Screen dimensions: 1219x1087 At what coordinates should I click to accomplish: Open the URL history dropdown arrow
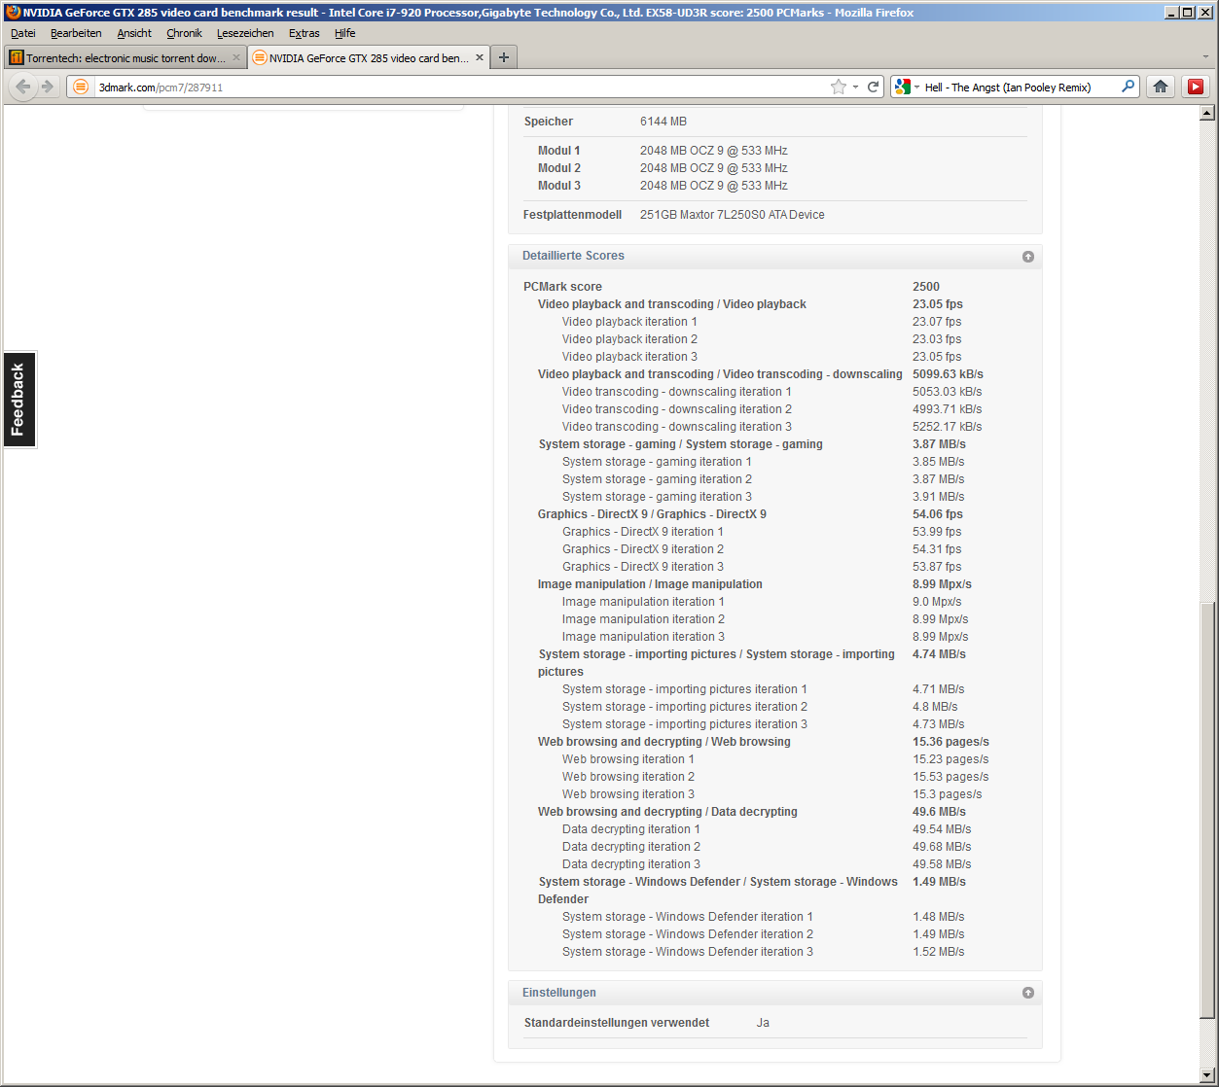coord(856,87)
